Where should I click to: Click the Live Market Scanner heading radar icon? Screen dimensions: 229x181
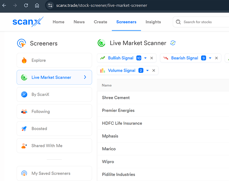(x=101, y=43)
